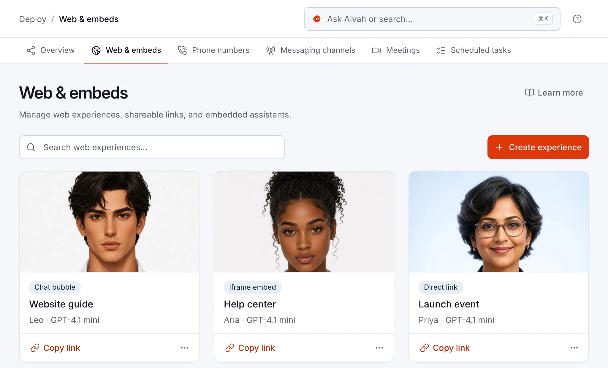Select the Web & embeds tab label

tap(133, 50)
